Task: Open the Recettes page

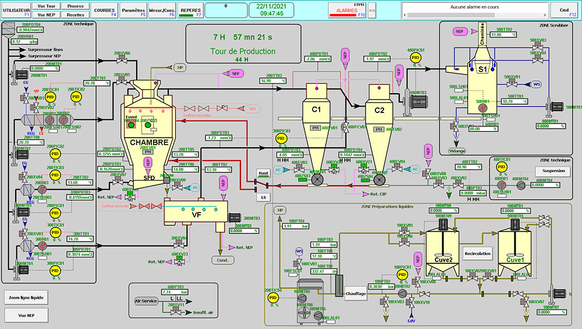Action: pyautogui.click(x=75, y=15)
